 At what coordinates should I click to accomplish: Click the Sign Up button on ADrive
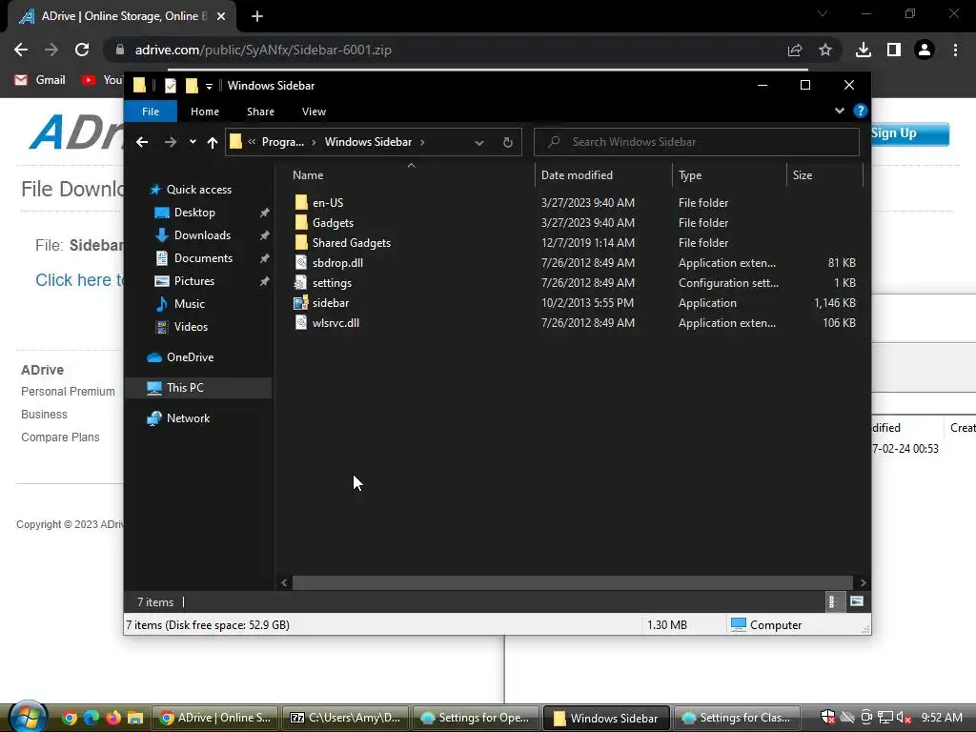point(910,133)
